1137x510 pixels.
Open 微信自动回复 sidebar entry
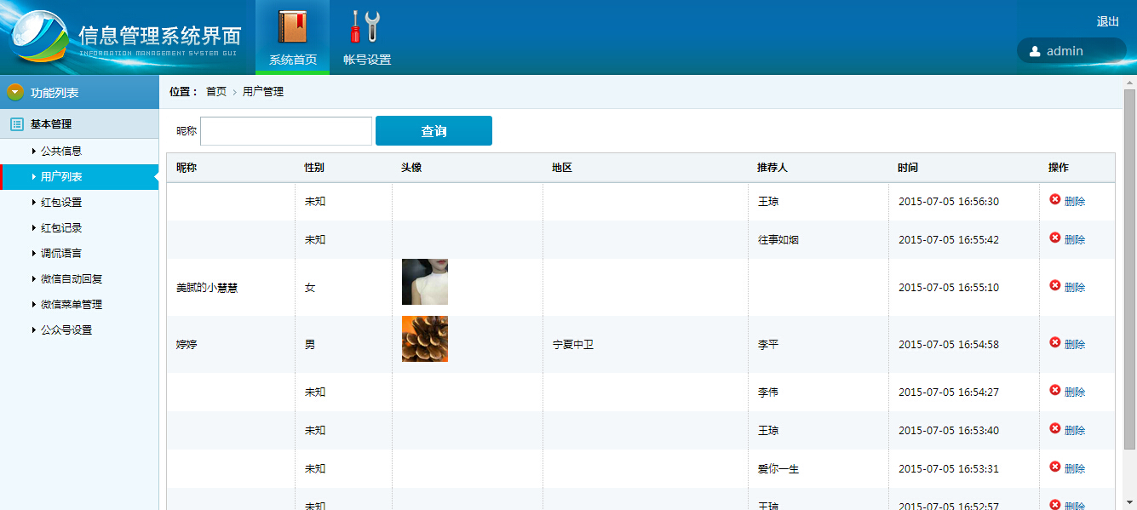72,279
